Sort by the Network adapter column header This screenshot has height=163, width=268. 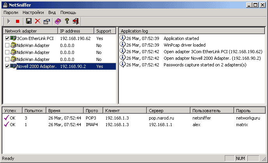click(x=30, y=31)
